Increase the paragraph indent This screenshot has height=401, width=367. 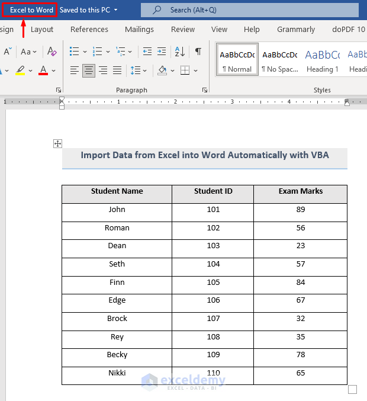click(x=162, y=52)
